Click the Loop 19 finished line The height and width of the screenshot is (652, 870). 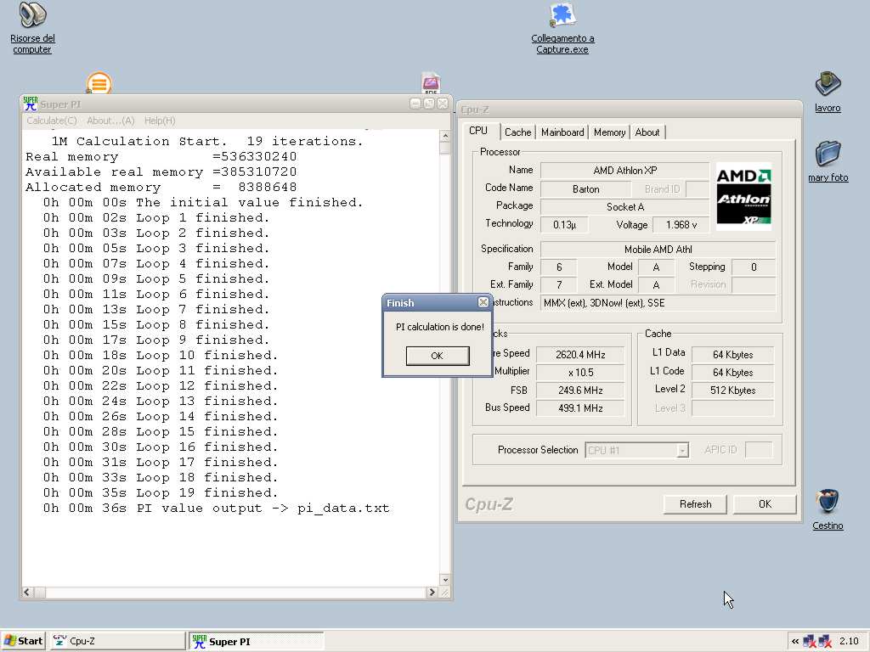coord(161,492)
